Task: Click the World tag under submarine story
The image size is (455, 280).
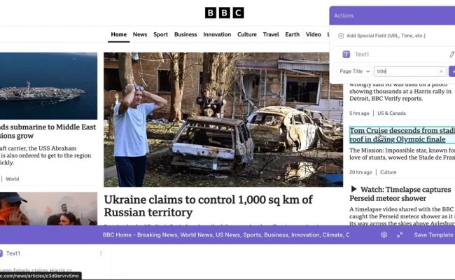Action: [12, 178]
